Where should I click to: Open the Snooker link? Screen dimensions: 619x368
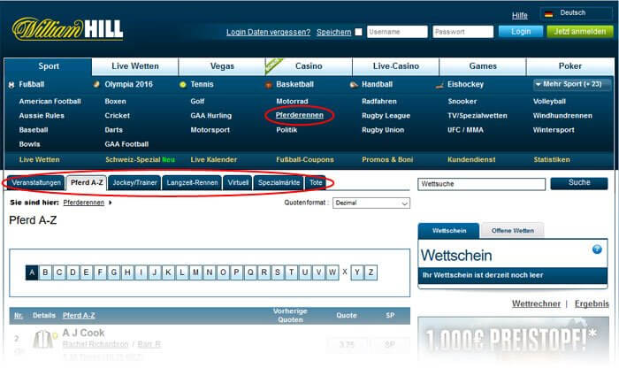click(462, 102)
